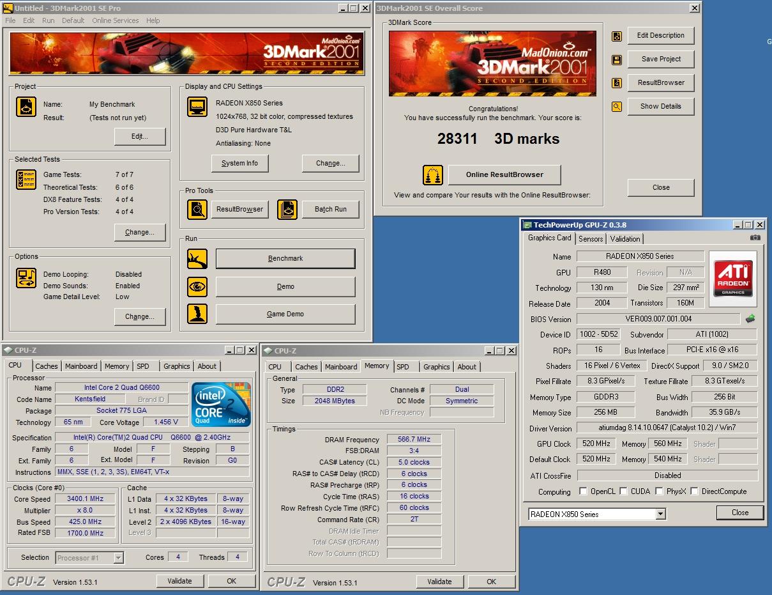Click the Show Details button

pyautogui.click(x=661, y=107)
